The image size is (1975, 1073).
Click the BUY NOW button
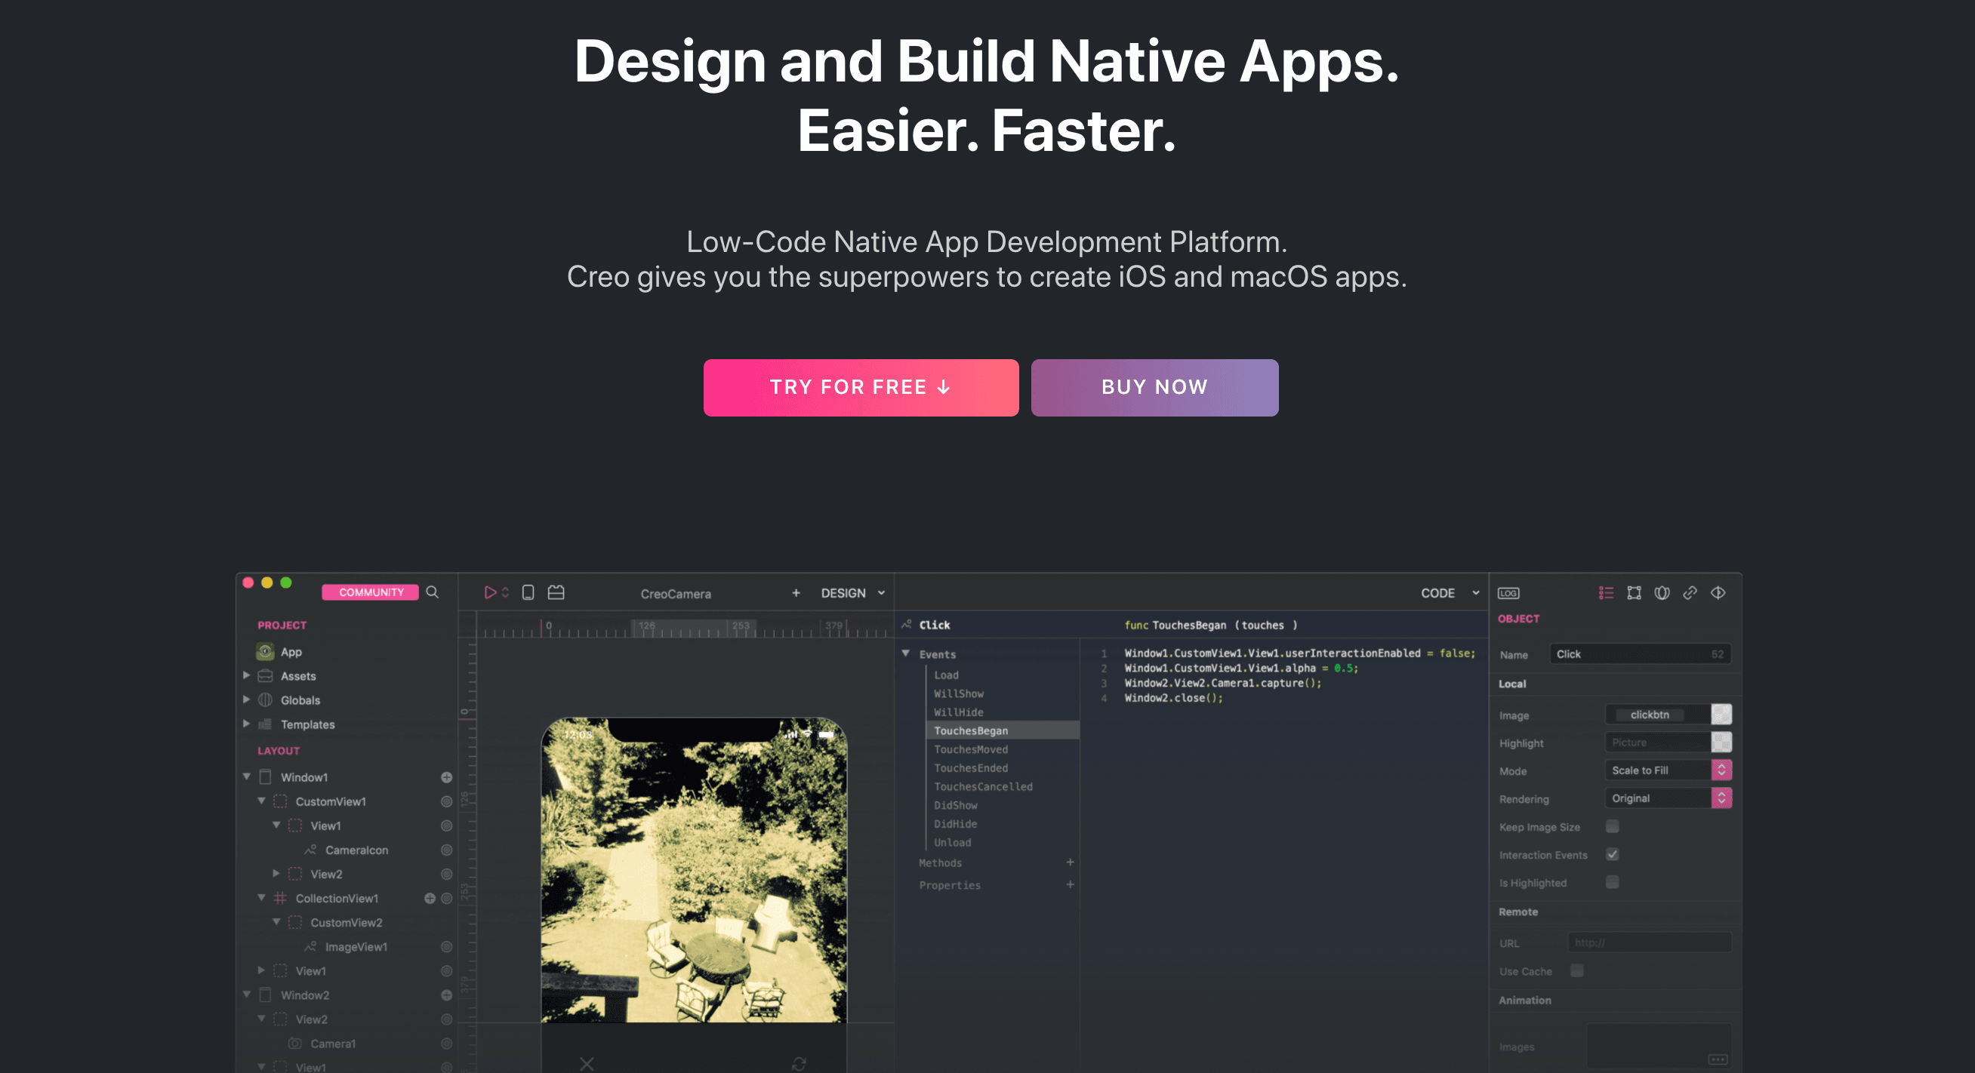[1154, 387]
